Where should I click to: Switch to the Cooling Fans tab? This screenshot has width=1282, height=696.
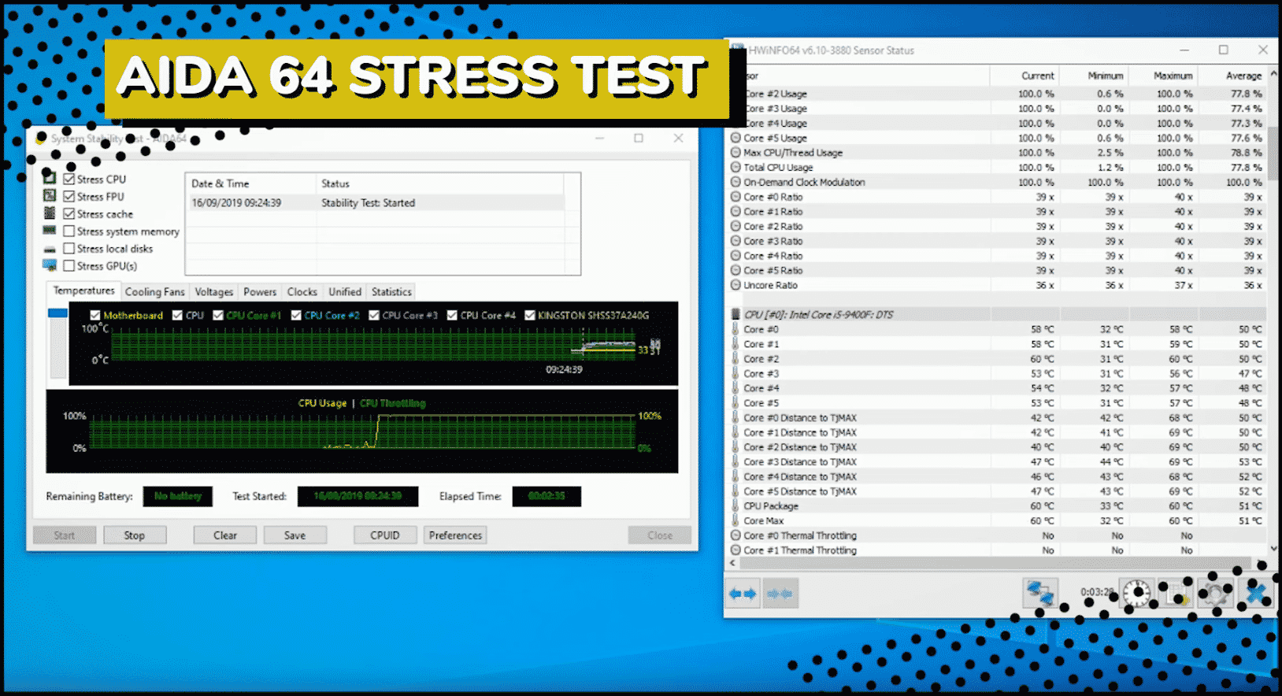(x=155, y=291)
